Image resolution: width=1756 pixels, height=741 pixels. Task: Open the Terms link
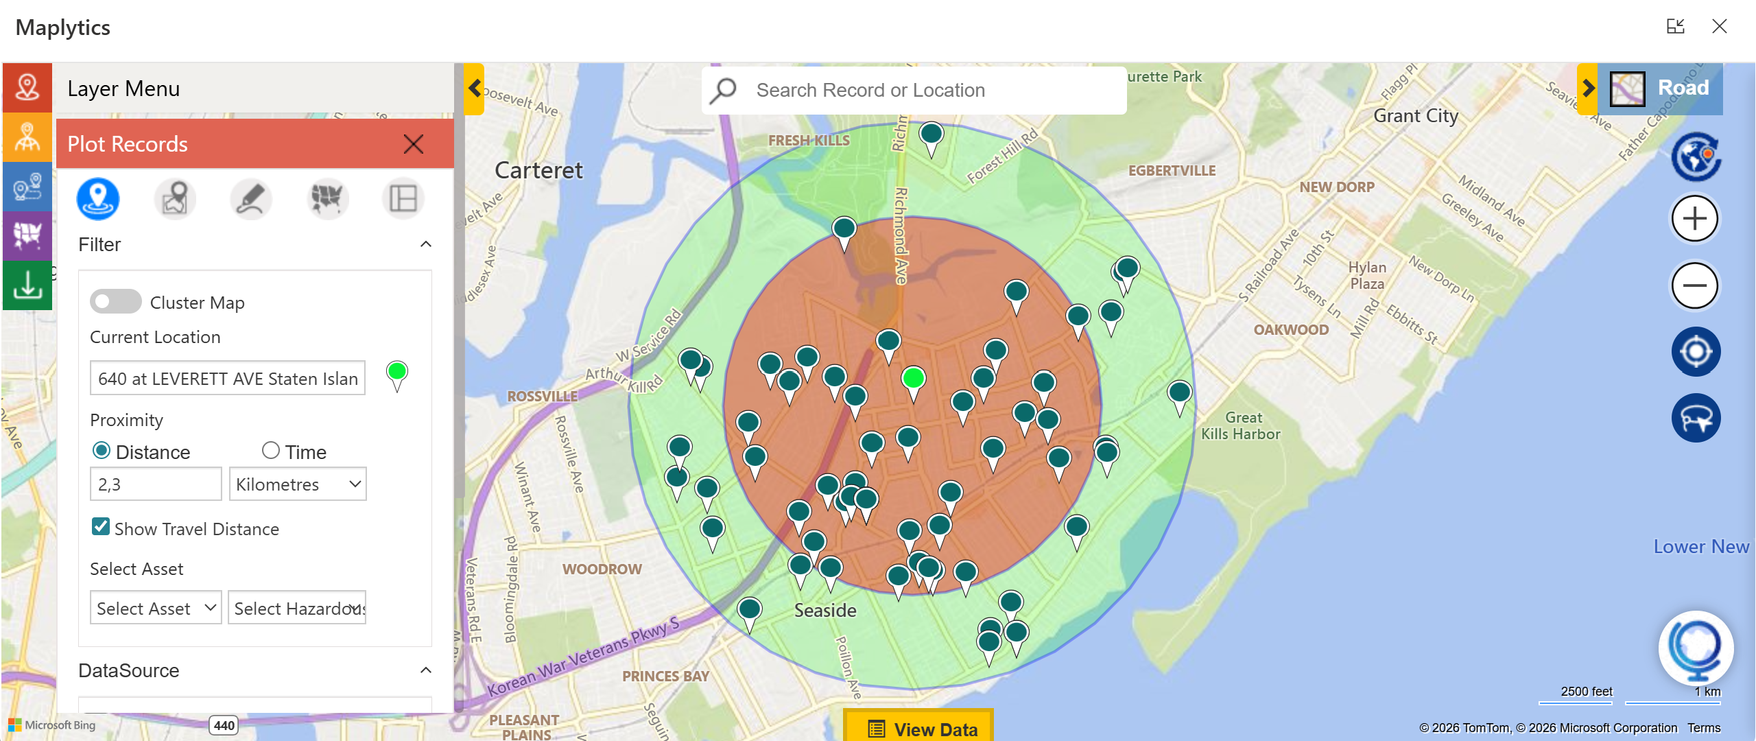click(x=1704, y=728)
